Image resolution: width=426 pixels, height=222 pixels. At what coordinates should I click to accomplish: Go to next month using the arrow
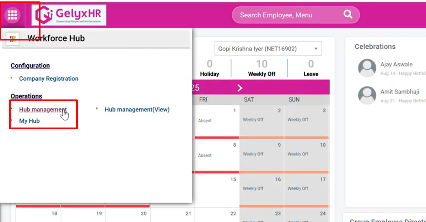click(240, 88)
